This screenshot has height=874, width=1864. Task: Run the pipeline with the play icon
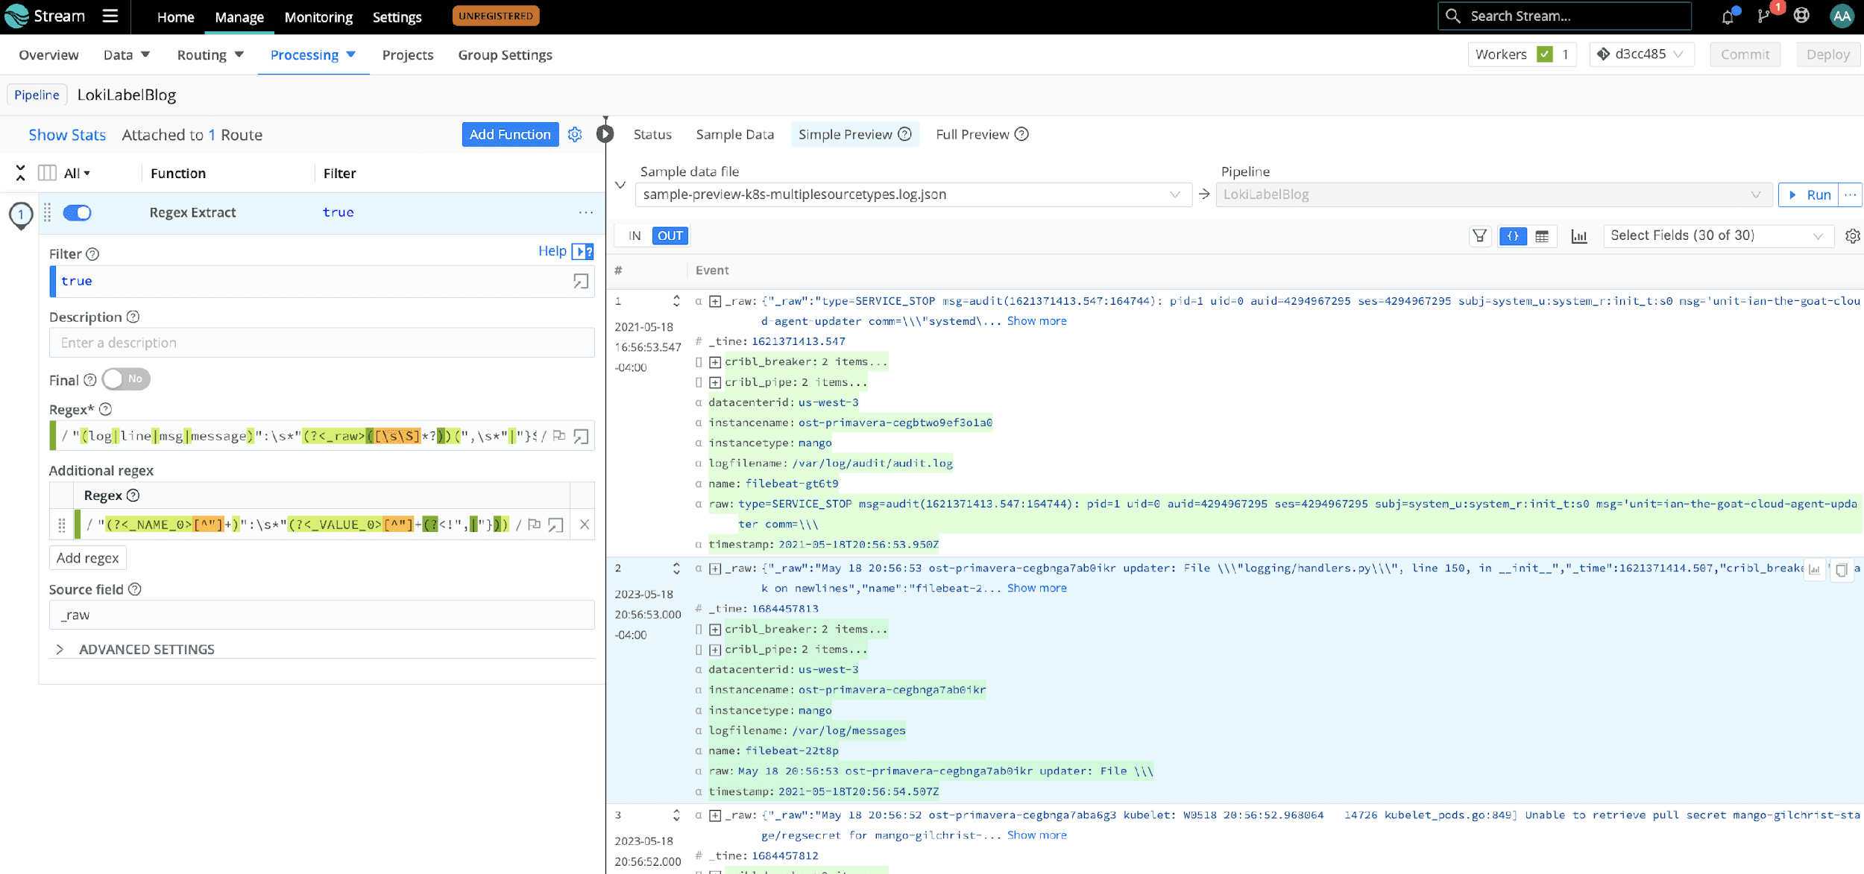click(1794, 194)
